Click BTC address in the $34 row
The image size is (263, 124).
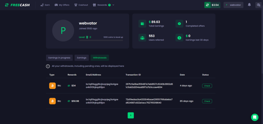pos(102,86)
